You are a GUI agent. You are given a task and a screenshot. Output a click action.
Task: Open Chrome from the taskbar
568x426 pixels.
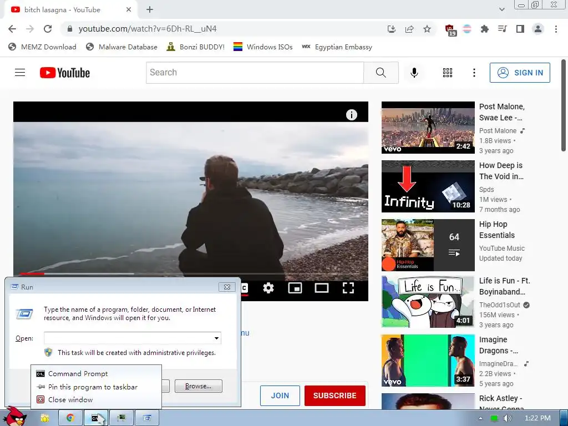(70, 418)
